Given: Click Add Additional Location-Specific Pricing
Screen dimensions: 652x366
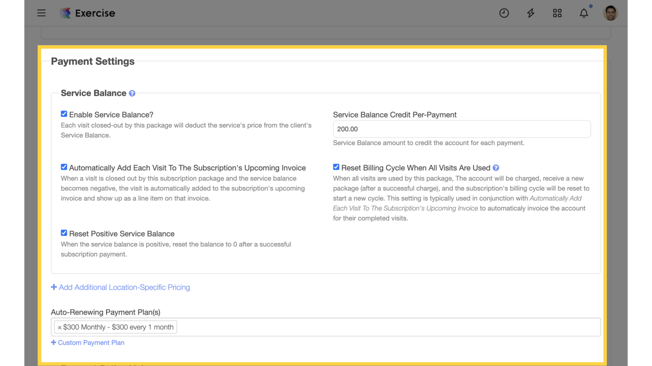Looking at the screenshot, I should 120,287.
